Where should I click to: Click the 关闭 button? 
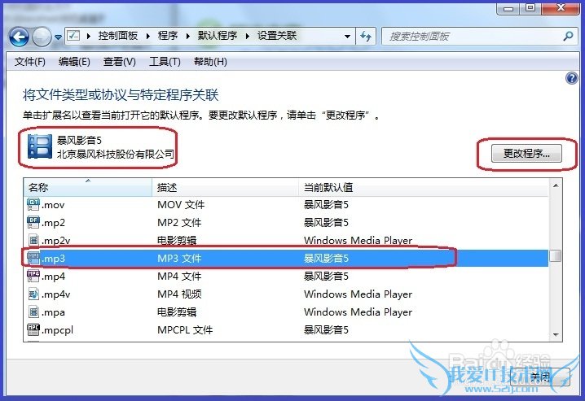click(541, 377)
